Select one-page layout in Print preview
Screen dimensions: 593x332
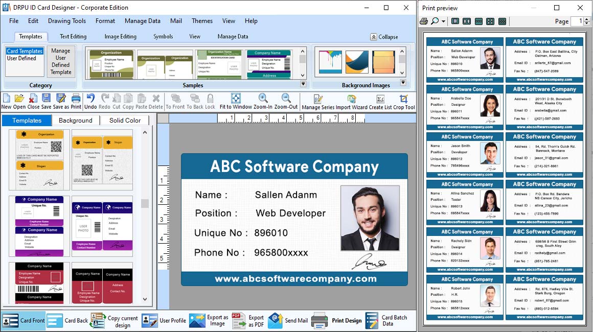tap(455, 21)
